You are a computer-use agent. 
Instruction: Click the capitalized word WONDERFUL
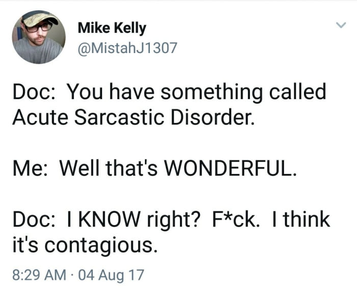[231, 168]
